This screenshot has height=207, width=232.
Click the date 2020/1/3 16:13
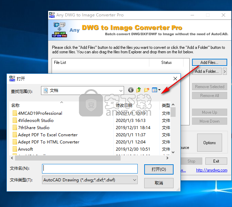click(131, 121)
